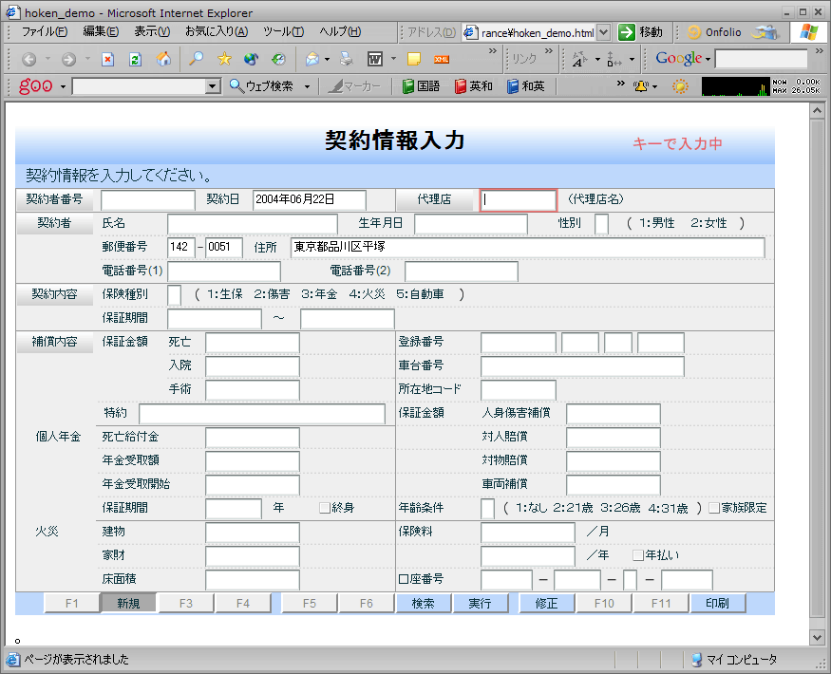Click the 性別 input field

click(601, 224)
